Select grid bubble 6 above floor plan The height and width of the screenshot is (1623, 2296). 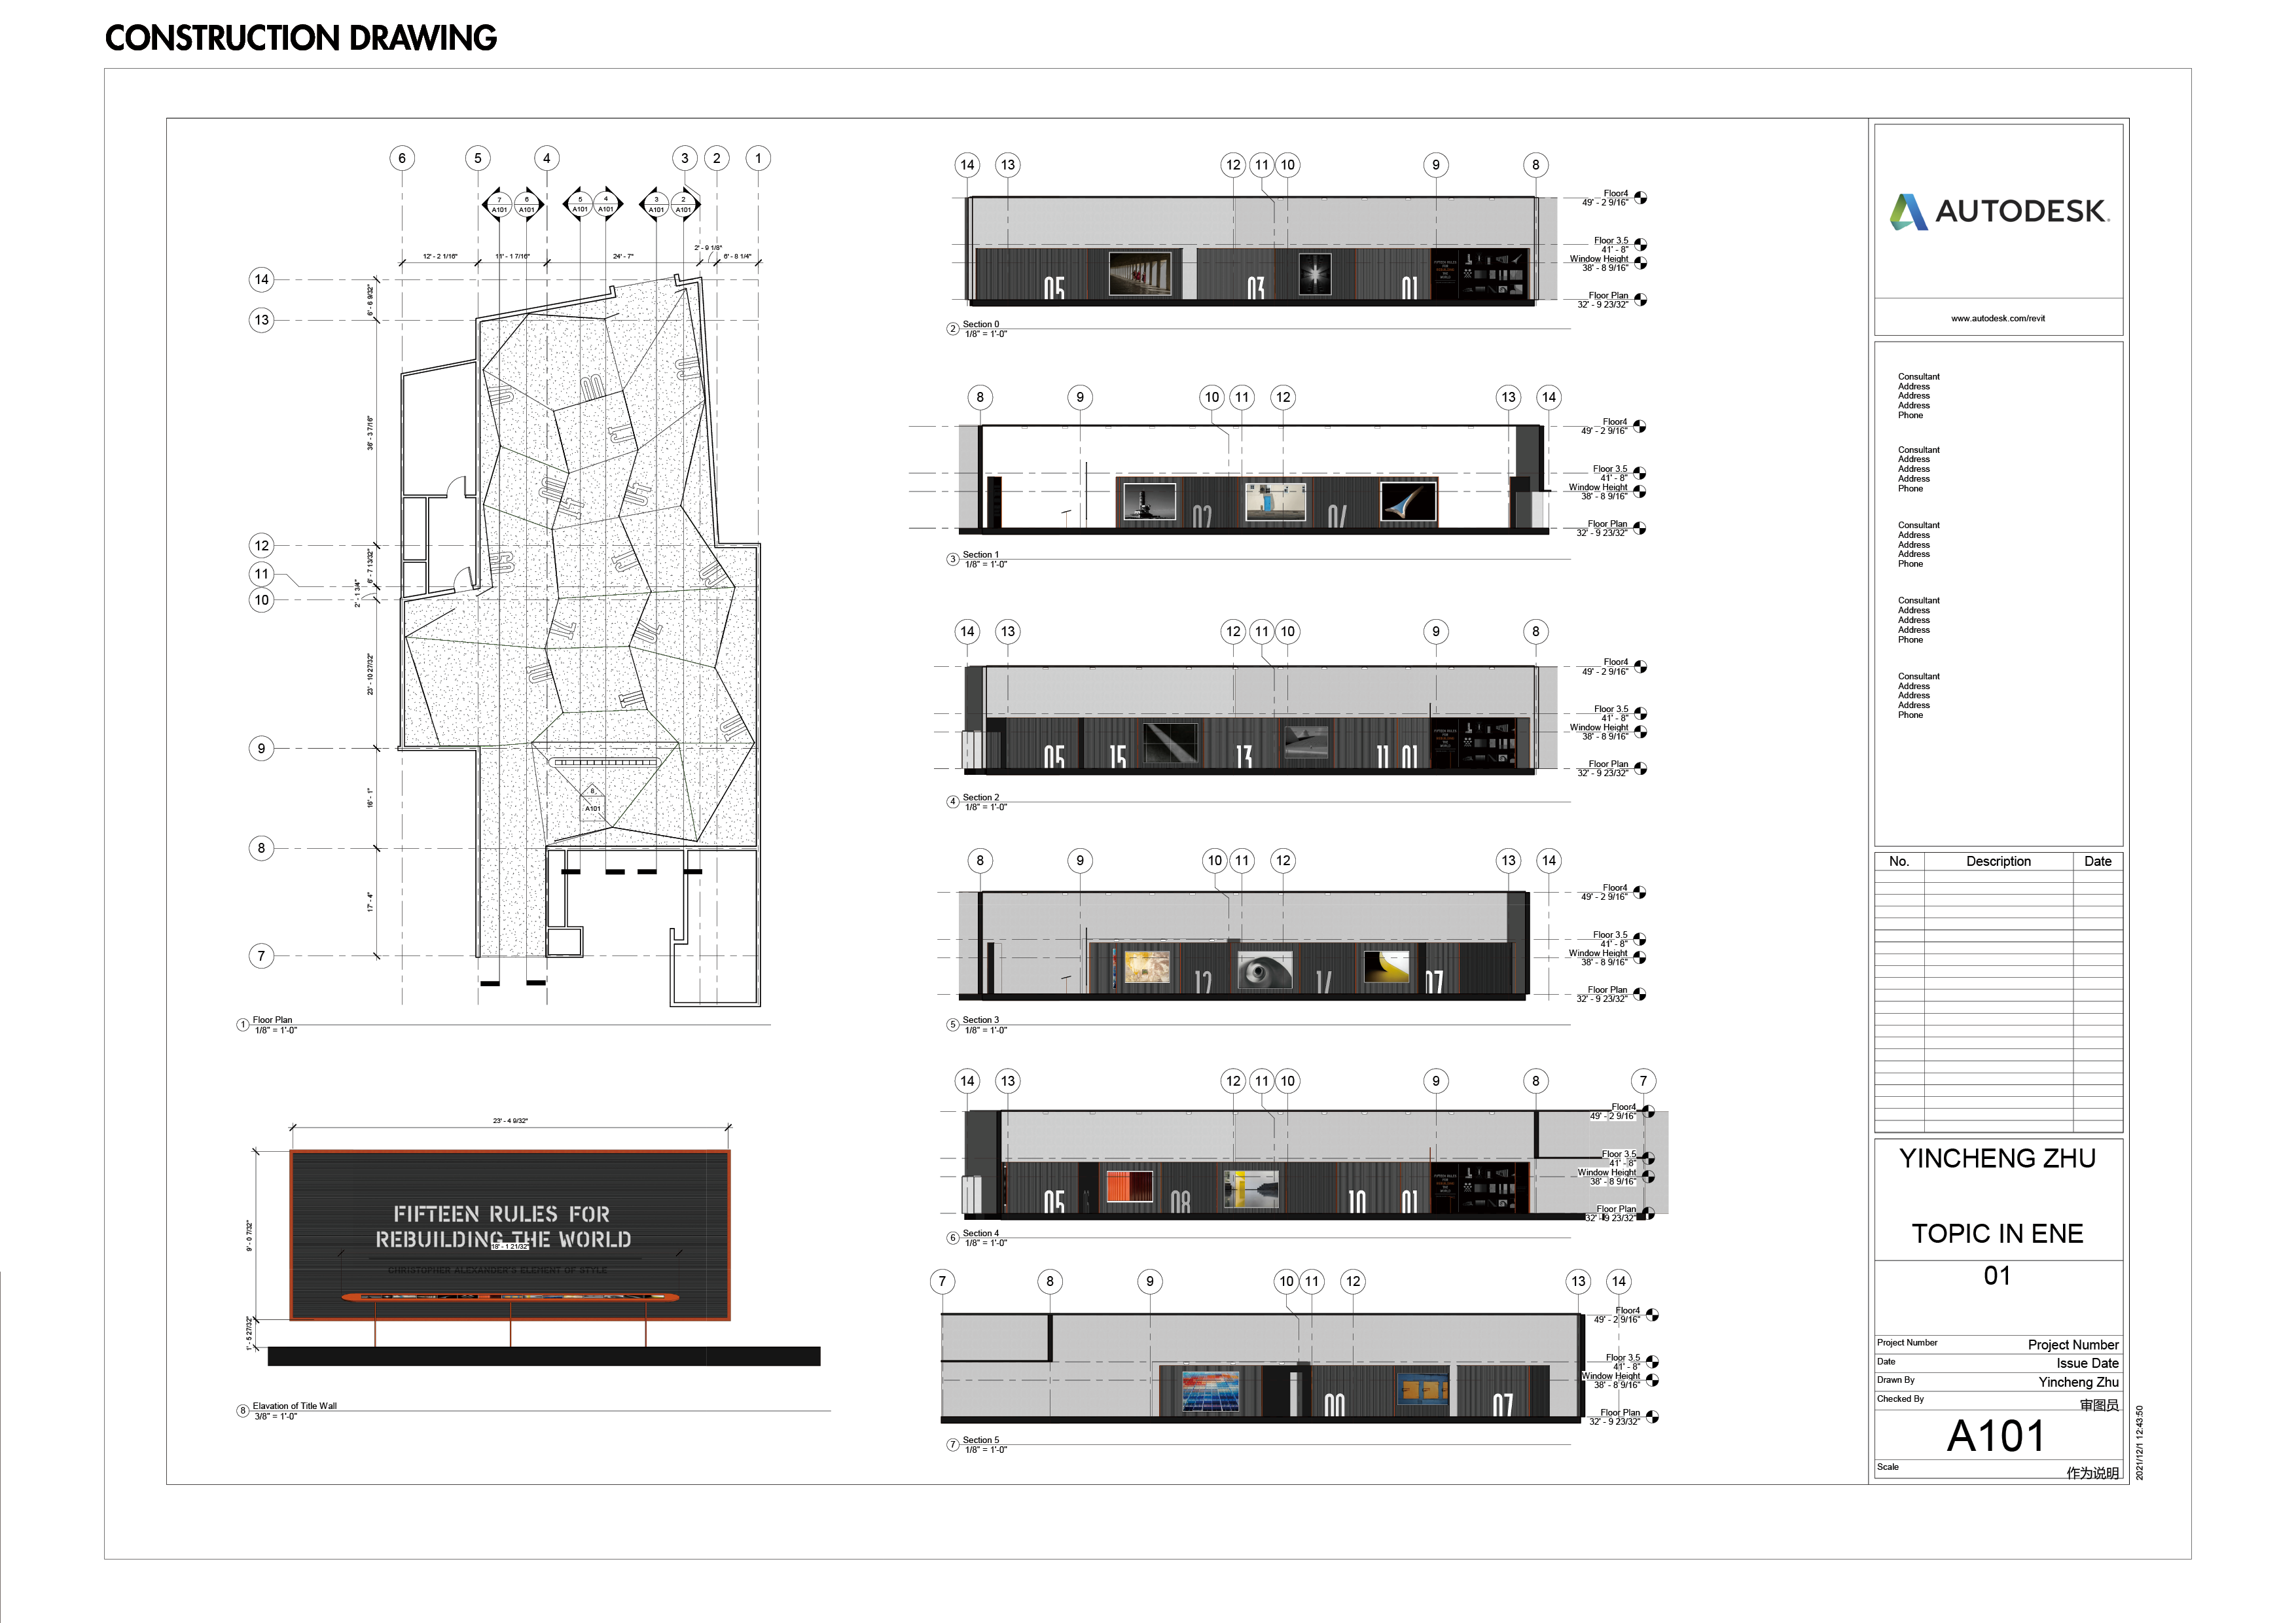[x=402, y=158]
